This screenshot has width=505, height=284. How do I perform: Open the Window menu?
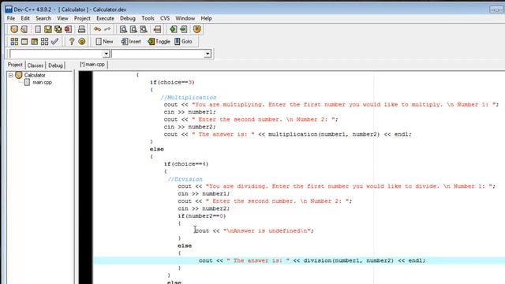tap(185, 18)
